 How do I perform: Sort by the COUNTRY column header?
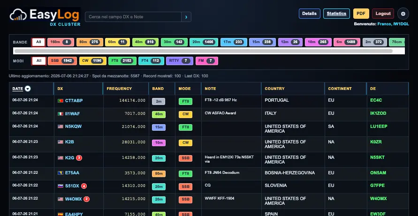tap(274, 89)
